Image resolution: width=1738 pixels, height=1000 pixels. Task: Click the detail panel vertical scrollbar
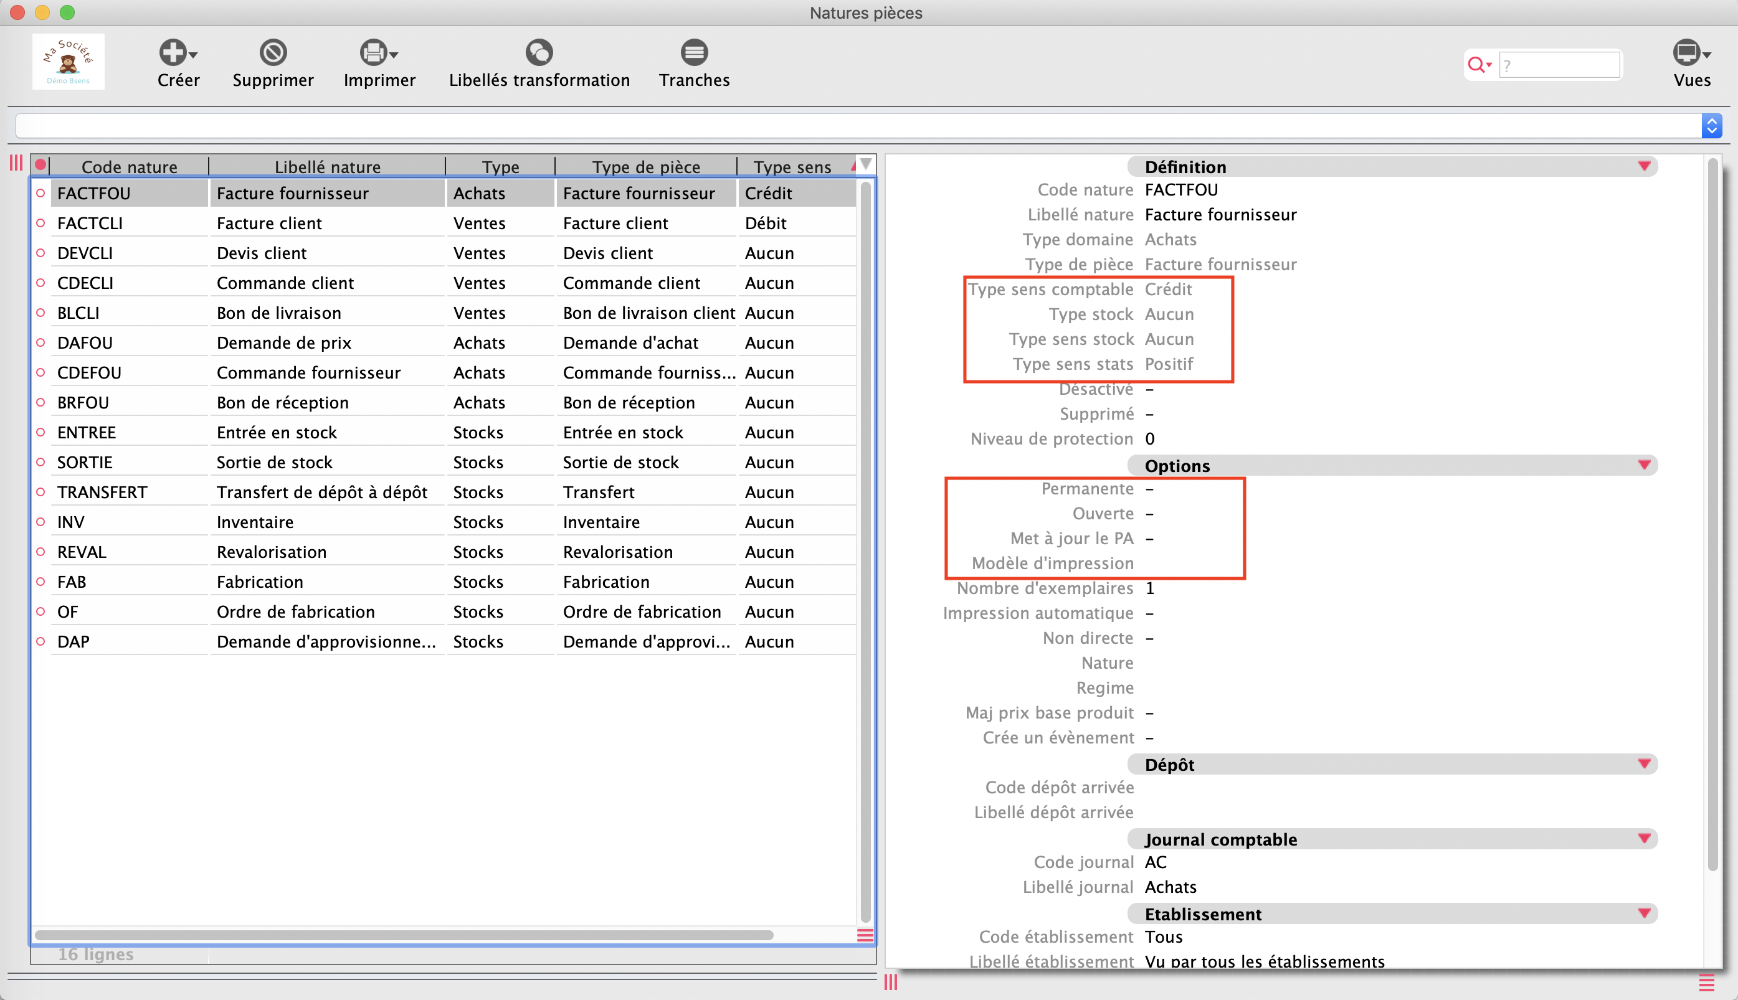pyautogui.click(x=1712, y=515)
